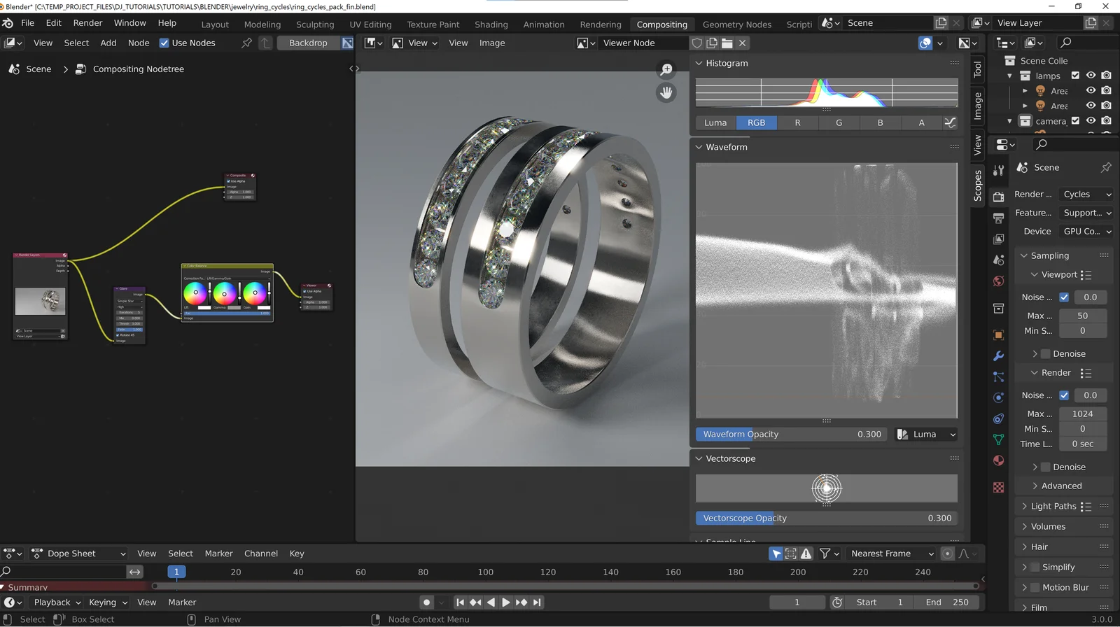
Task: Open the Render menu
Action: point(88,23)
